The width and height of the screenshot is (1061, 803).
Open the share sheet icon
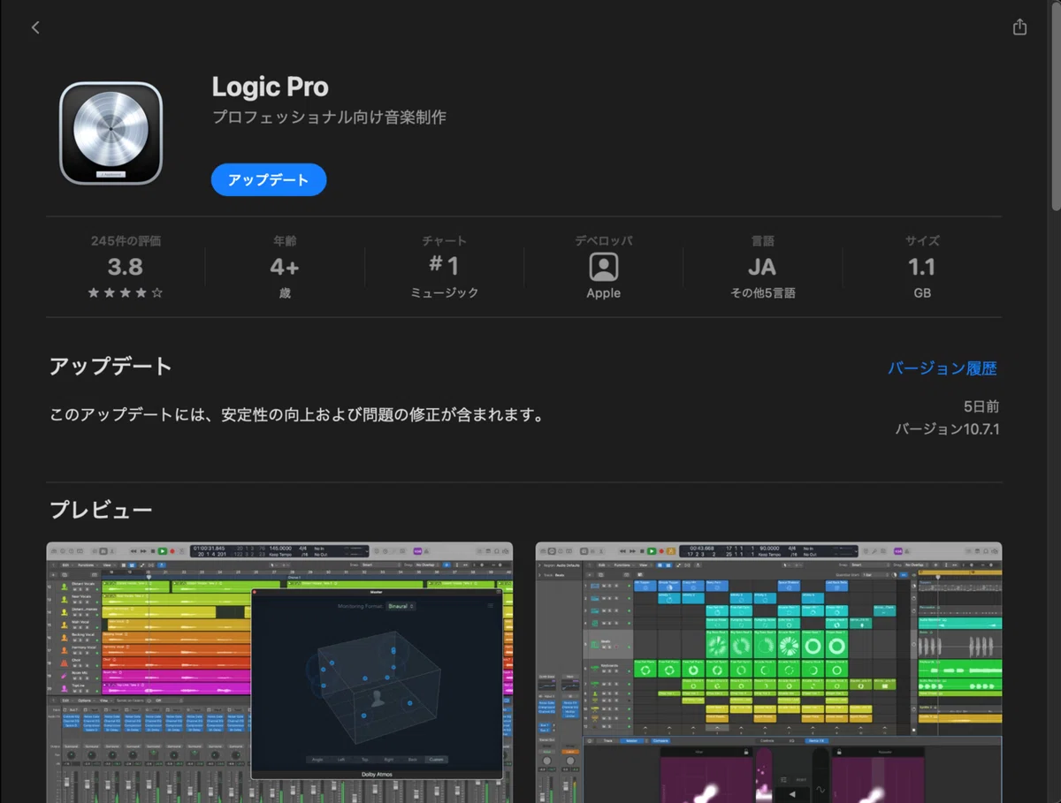coord(1019,27)
